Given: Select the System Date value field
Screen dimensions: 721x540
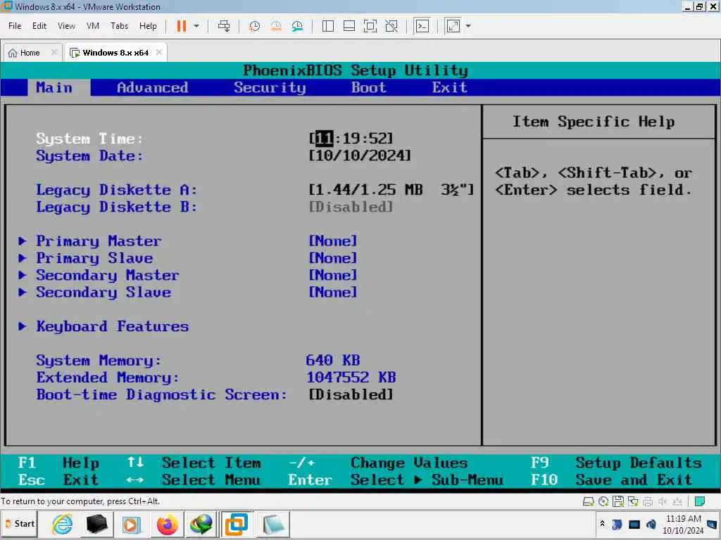Looking at the screenshot, I should tap(360, 155).
